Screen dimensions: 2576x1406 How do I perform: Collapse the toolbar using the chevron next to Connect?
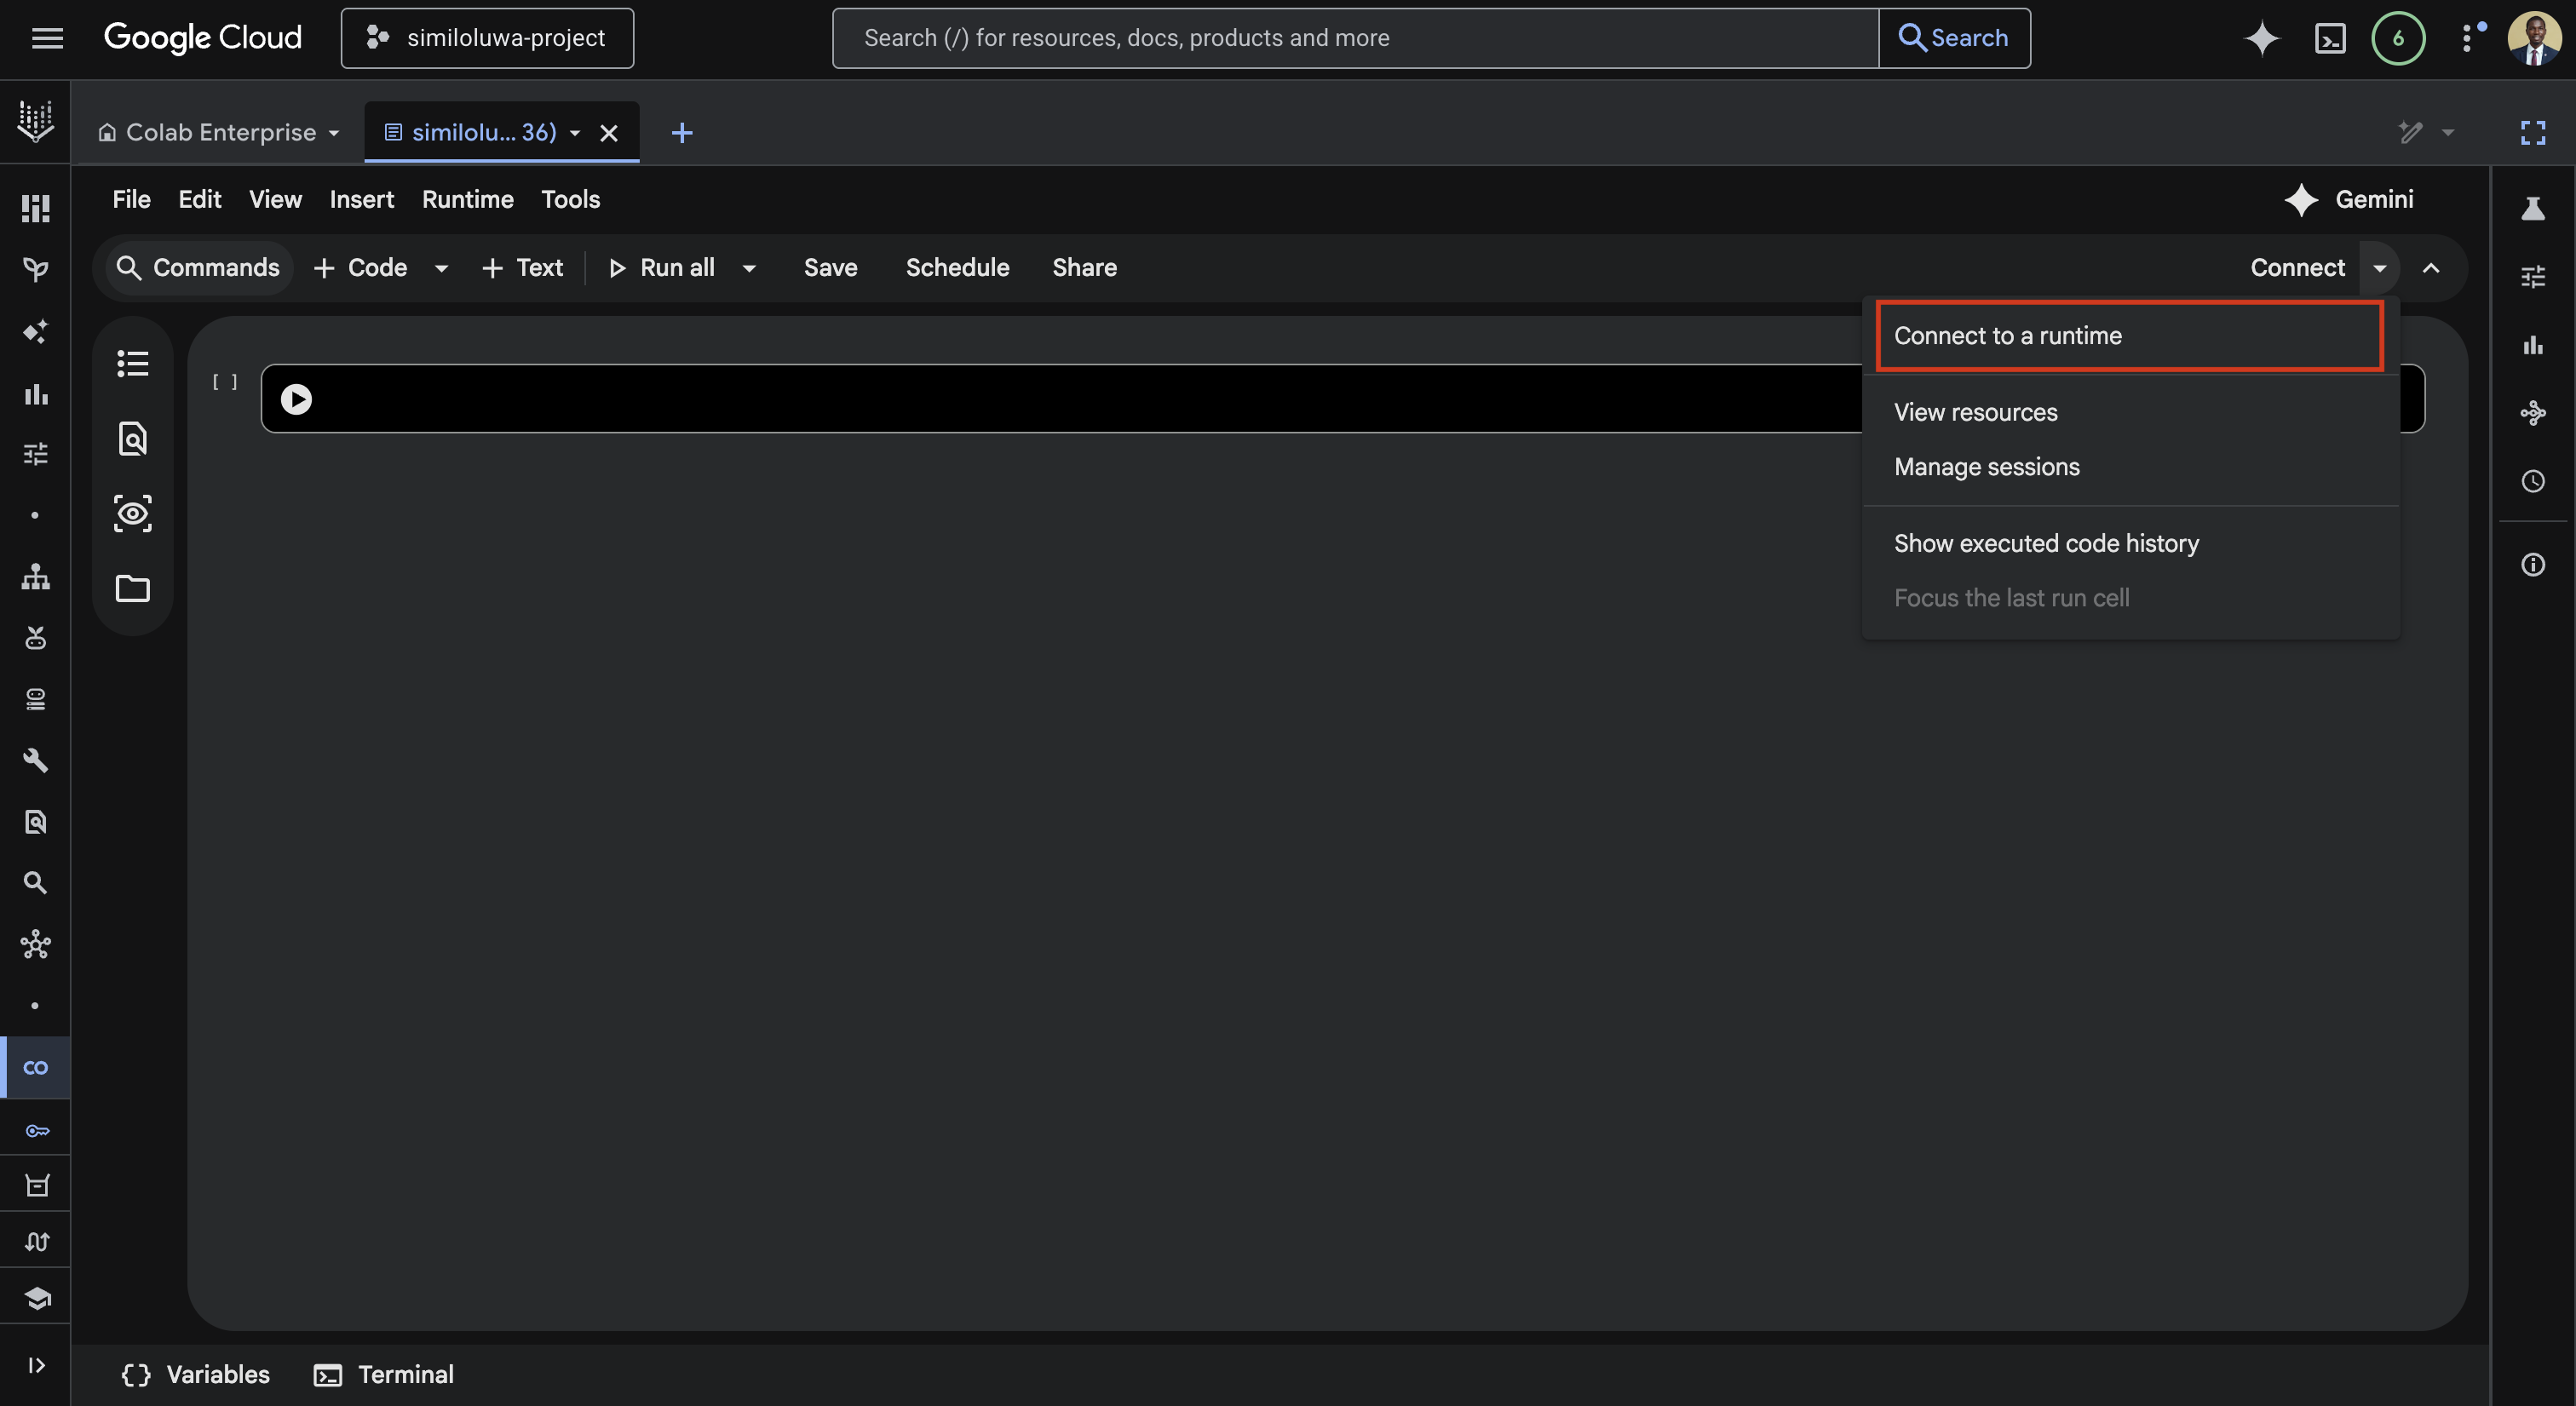2434,268
